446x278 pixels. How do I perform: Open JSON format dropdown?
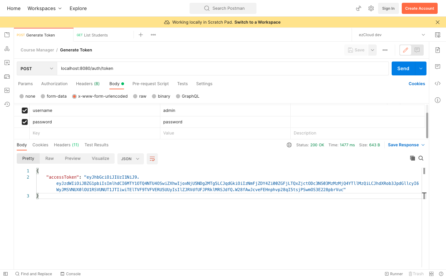(x=130, y=159)
